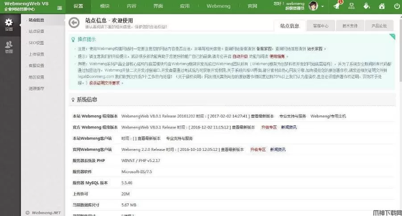Expand the user dropdown arrow beside avatar
This screenshot has height=216, width=402.
point(323,6)
